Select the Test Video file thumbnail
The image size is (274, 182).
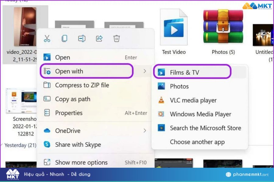tap(174, 27)
